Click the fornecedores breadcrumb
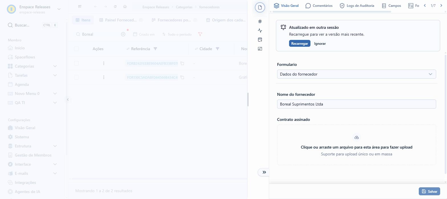The width and height of the screenshot is (447, 199). click(x=209, y=7)
